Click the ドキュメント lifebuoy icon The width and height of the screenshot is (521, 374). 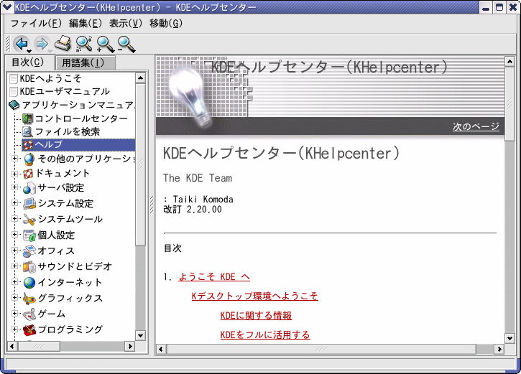[28, 174]
